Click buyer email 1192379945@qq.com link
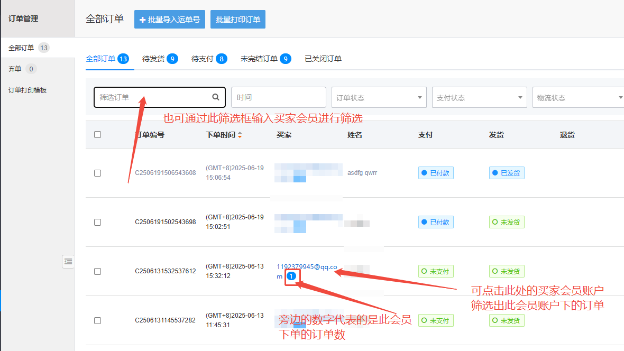This screenshot has height=351, width=624. [306, 266]
